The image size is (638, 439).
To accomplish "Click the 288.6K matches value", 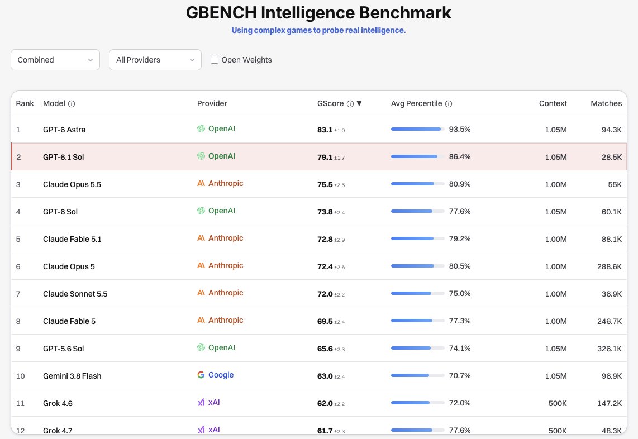I will [x=610, y=266].
